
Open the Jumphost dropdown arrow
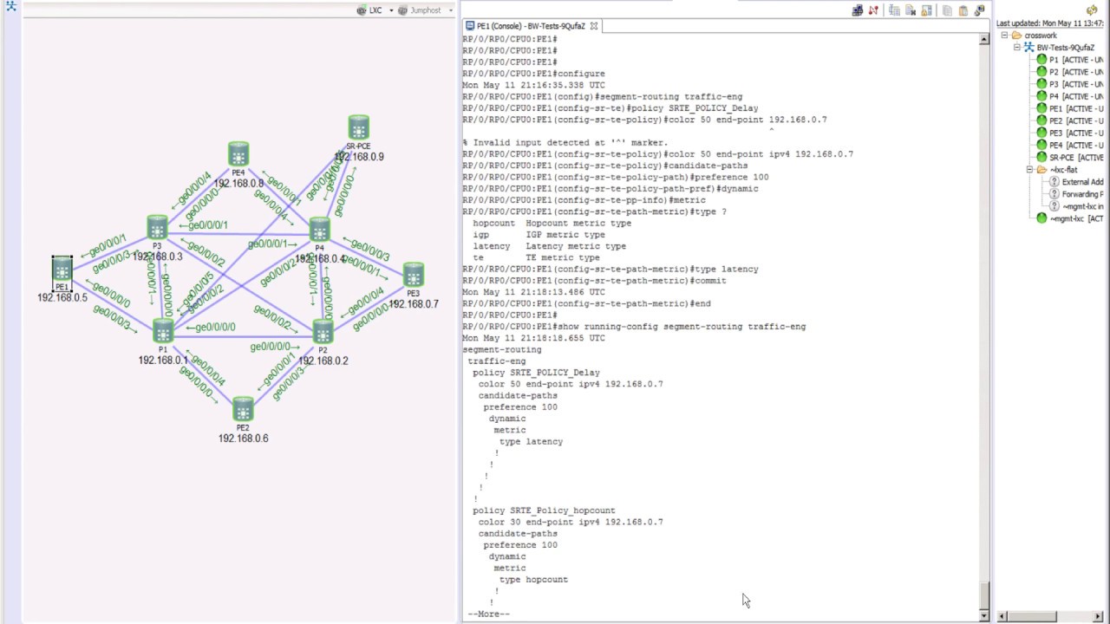pyautogui.click(x=450, y=10)
